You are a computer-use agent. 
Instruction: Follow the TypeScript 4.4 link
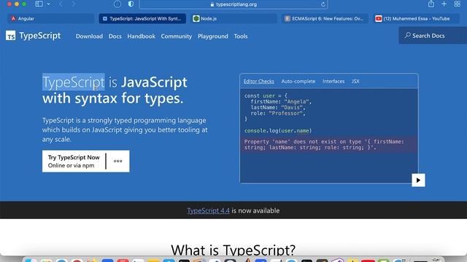pyautogui.click(x=208, y=210)
